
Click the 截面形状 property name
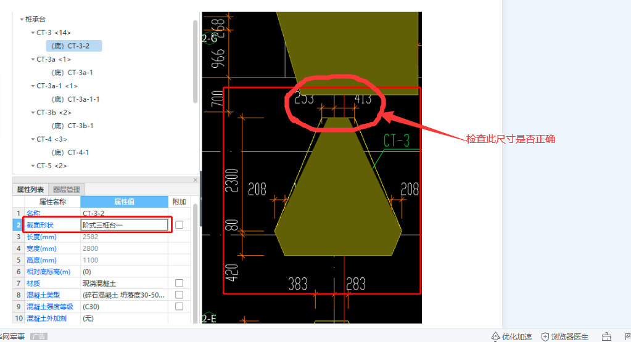[x=40, y=225]
